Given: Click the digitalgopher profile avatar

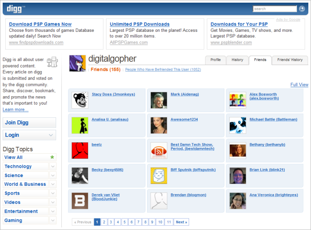Looking at the screenshot, I should (78, 63).
